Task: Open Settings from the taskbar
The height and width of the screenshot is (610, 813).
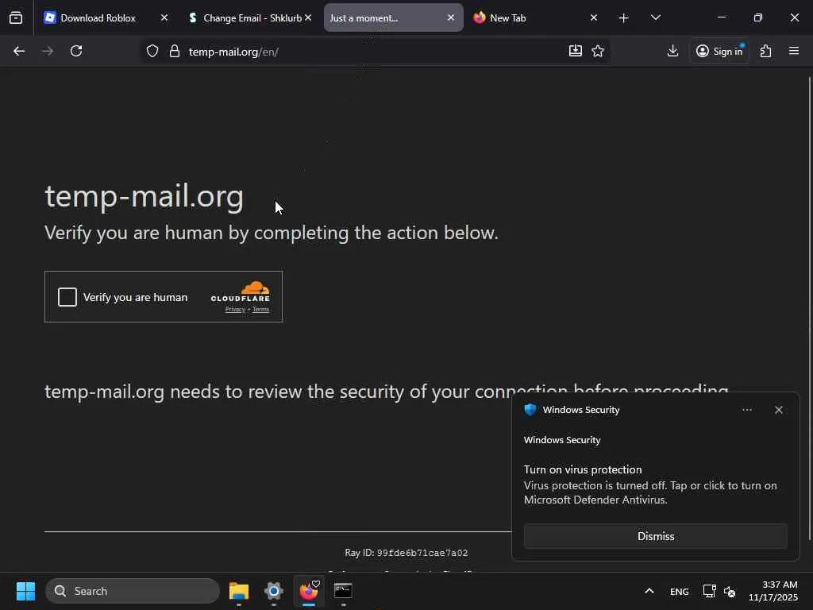Action: 274,591
